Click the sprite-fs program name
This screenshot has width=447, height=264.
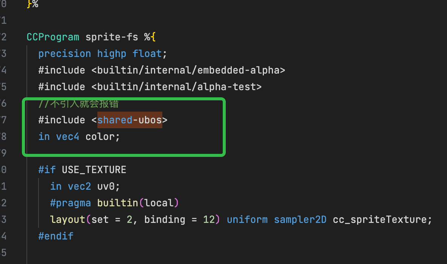(x=112, y=37)
